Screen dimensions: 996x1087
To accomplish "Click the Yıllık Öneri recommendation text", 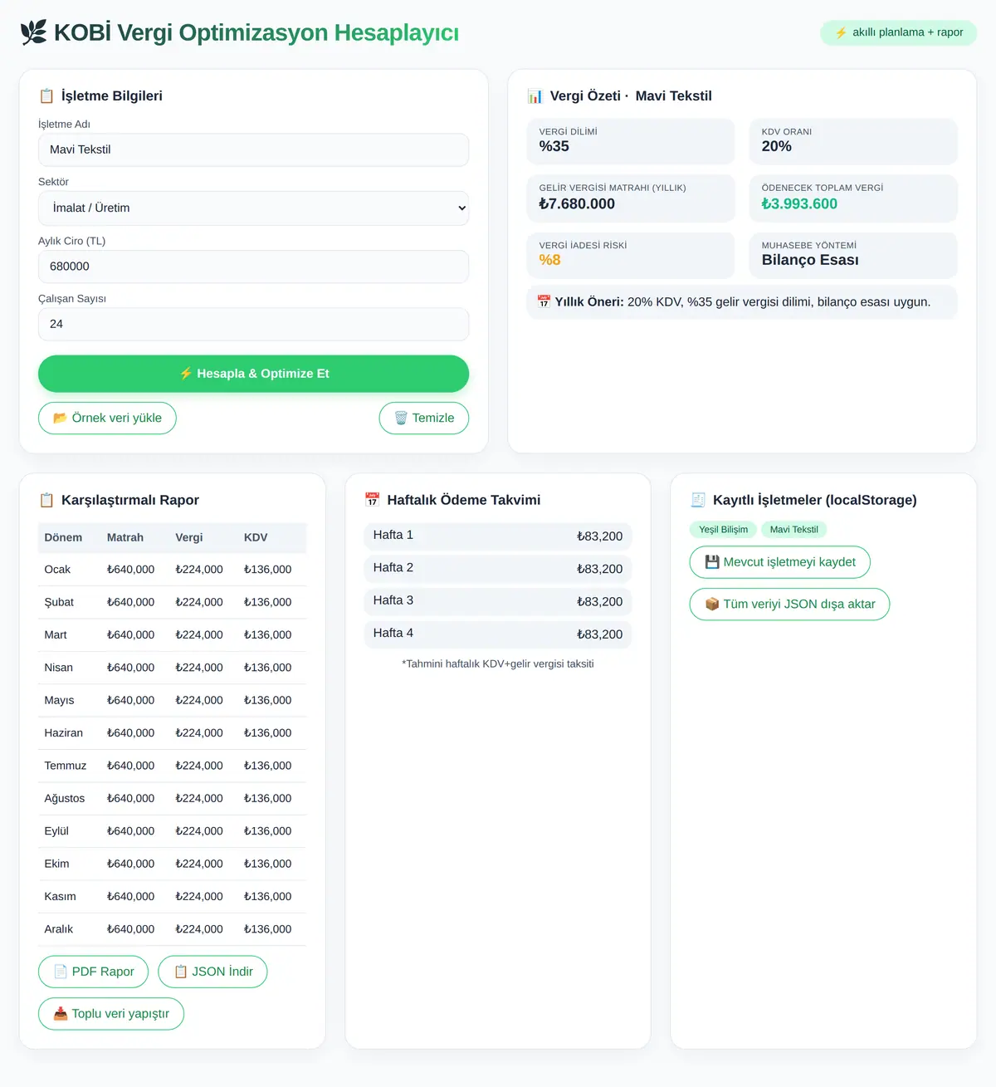I will 743,301.
